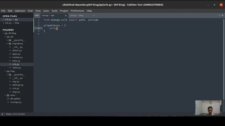Close urls.py — blog from Open Files
The height and width of the screenshot is (126, 225).
(3, 23)
